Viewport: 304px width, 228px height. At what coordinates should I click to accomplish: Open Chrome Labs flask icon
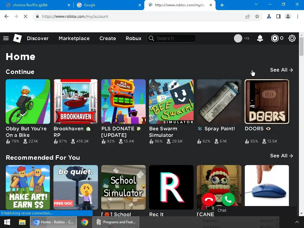(x=269, y=17)
